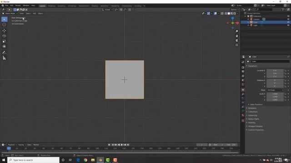Switch to material preview shading

(232, 14)
